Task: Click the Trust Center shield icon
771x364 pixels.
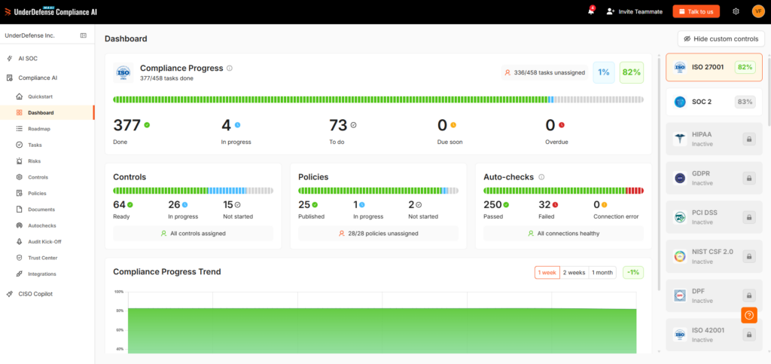Action: point(19,258)
